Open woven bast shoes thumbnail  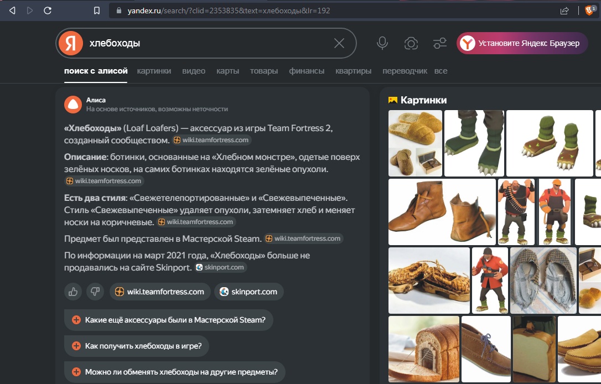[429, 280]
